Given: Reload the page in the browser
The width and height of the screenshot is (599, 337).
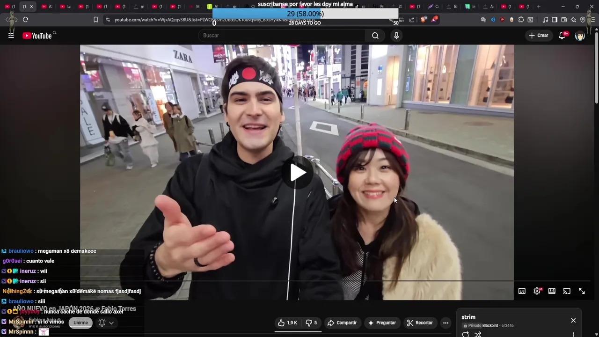Looking at the screenshot, I should [26, 20].
